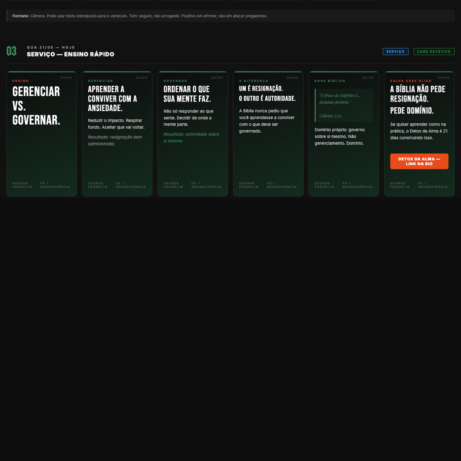The width and height of the screenshot is (461, 461).
Task: Click the heading UM É RESIGNAÇÃO.
Action: (261, 89)
